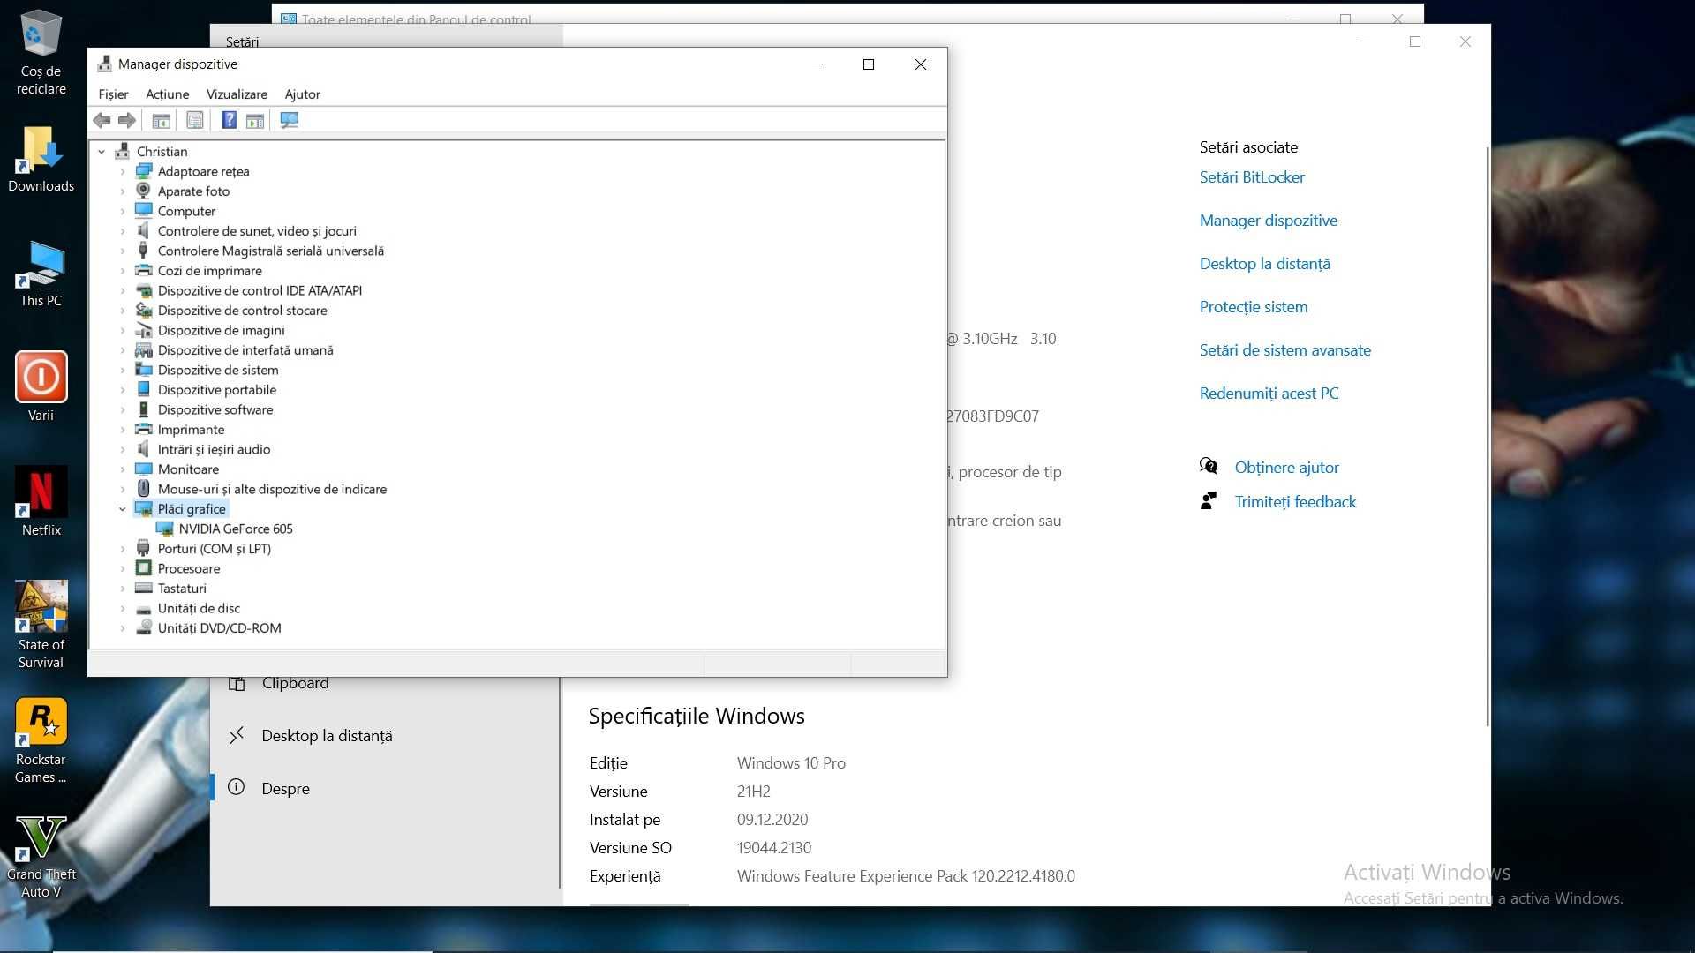Select Controlere Magistrală serială universală item

(x=270, y=251)
